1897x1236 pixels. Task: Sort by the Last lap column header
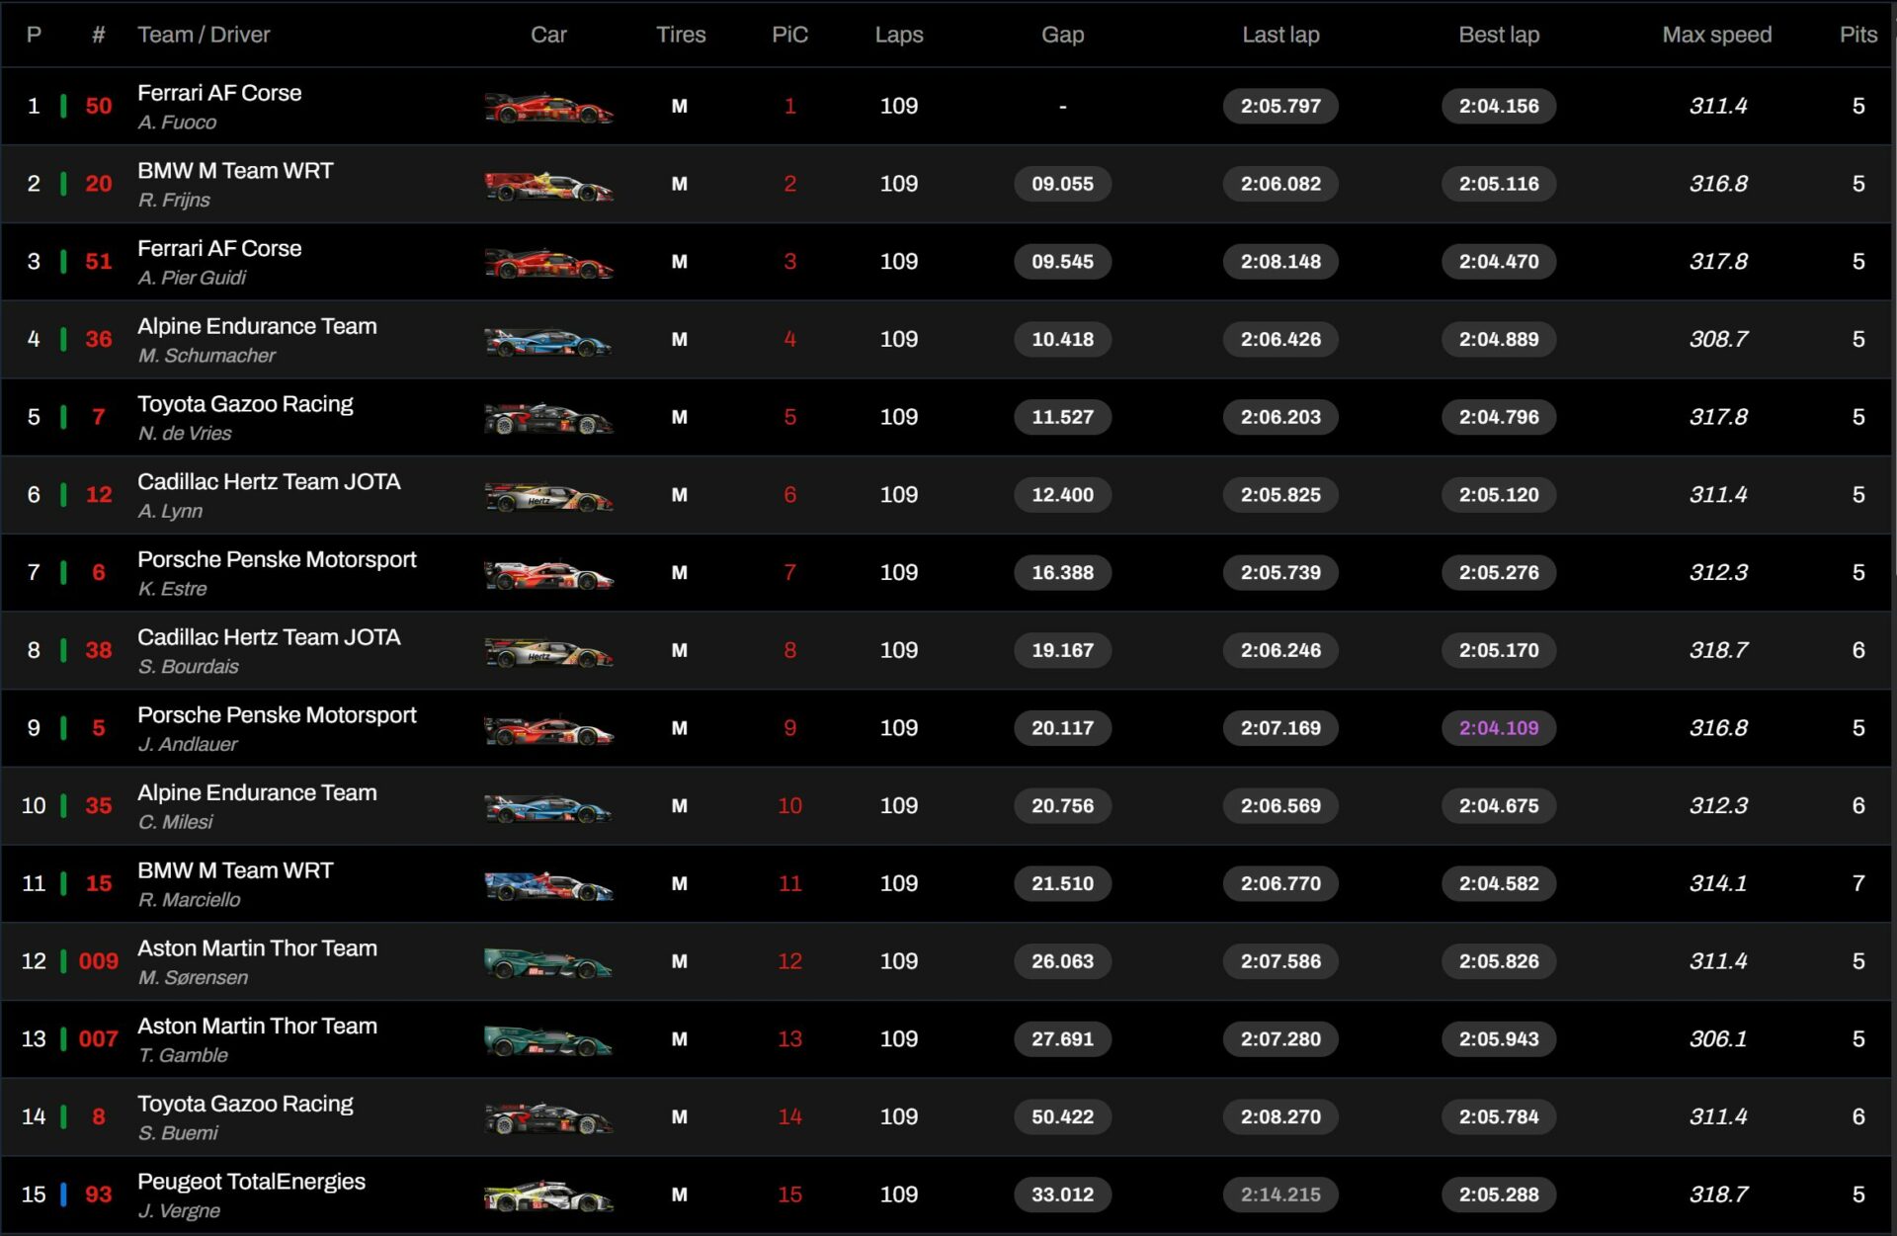tap(1280, 35)
